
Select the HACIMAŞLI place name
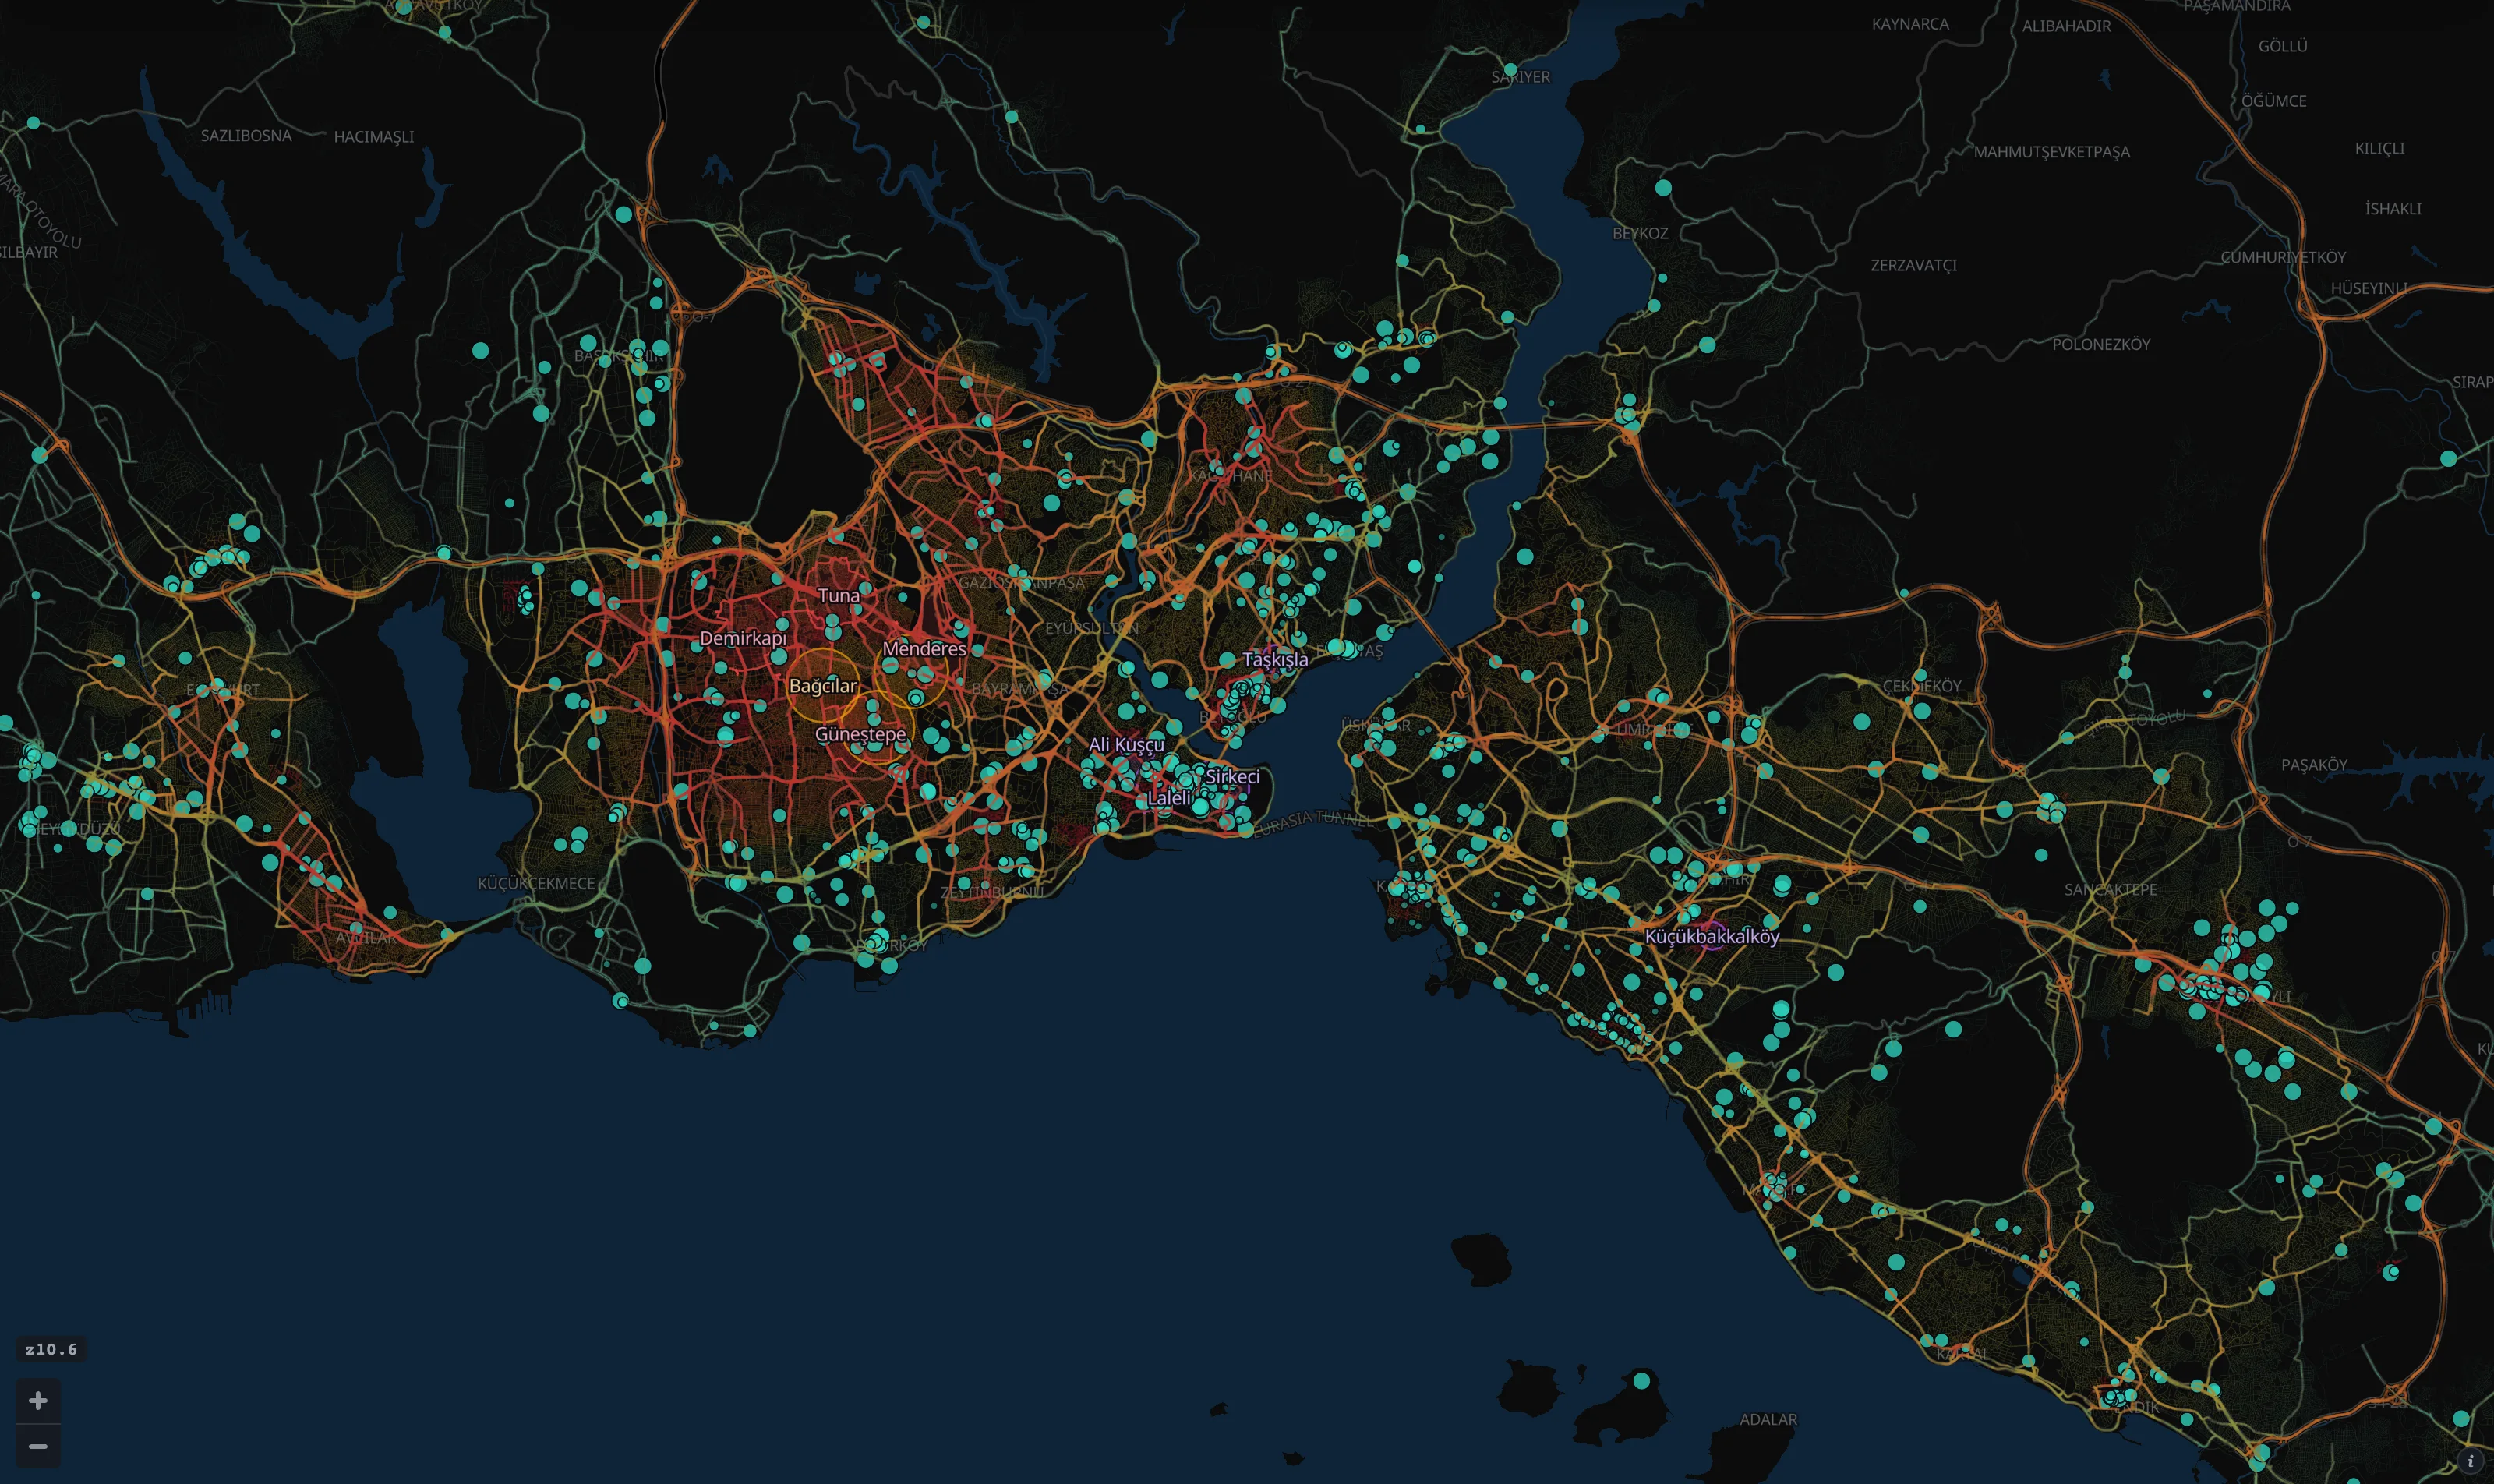tap(374, 137)
